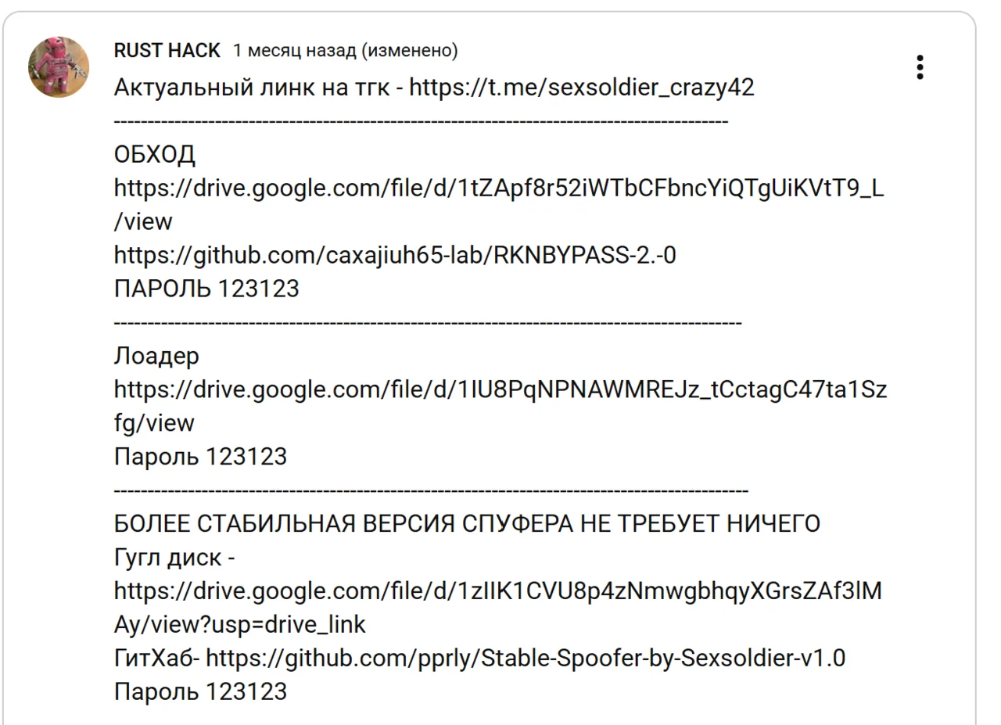The height and width of the screenshot is (725, 1001).
Task: Open the RUST HACK channel name
Action: pos(167,51)
